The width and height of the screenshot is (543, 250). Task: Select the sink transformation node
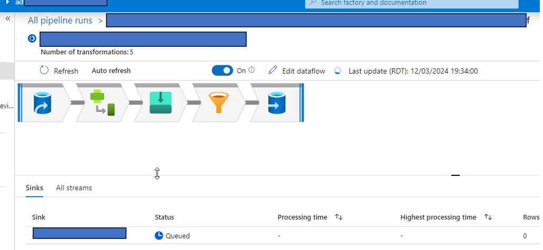(x=277, y=103)
